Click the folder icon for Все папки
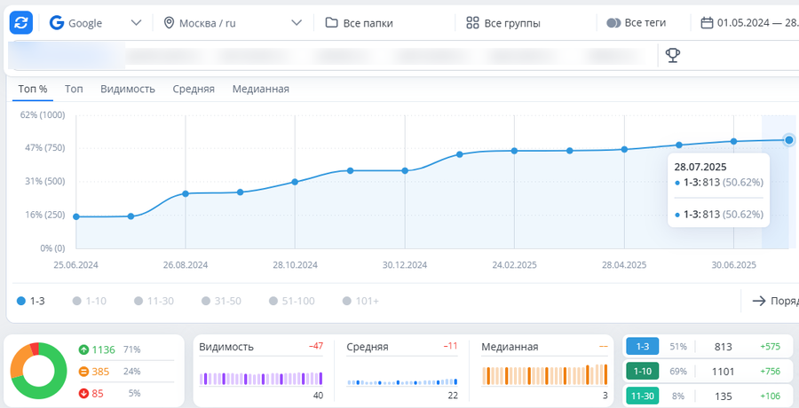Screen dimensions: 799x408 coord(331,23)
